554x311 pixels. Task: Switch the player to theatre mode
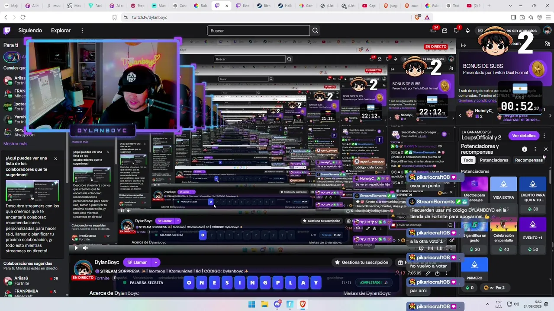(440, 248)
